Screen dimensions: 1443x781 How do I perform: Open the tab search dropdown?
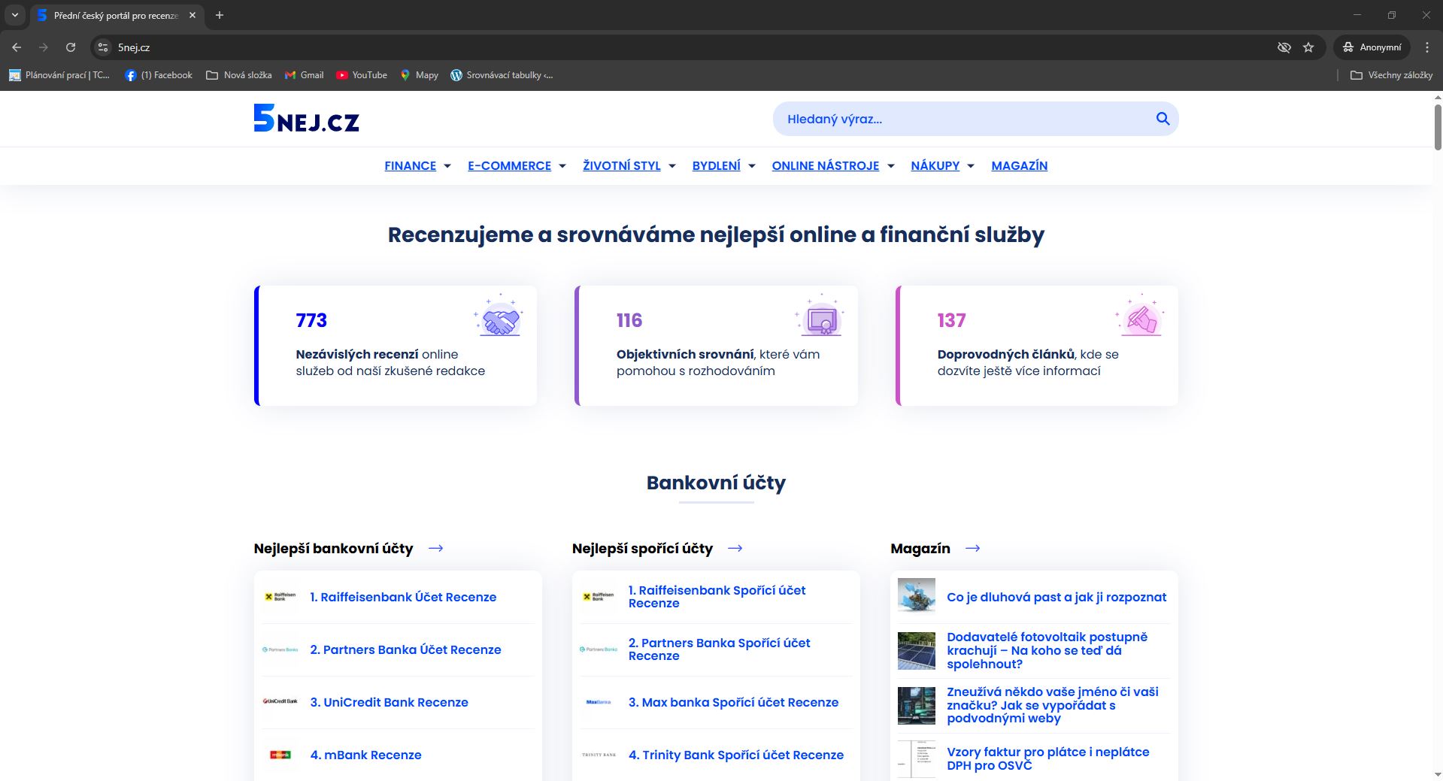(14, 15)
